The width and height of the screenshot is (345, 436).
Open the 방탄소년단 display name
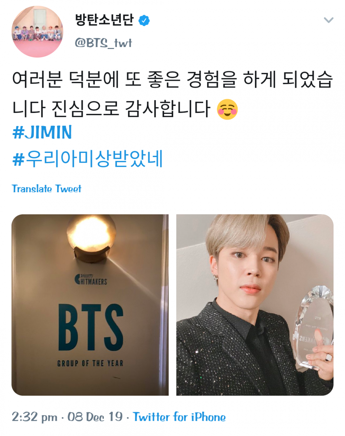tap(104, 20)
